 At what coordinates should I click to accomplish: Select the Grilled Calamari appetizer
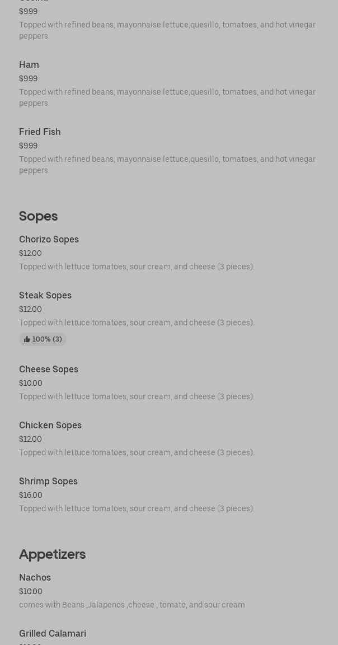pos(53,634)
